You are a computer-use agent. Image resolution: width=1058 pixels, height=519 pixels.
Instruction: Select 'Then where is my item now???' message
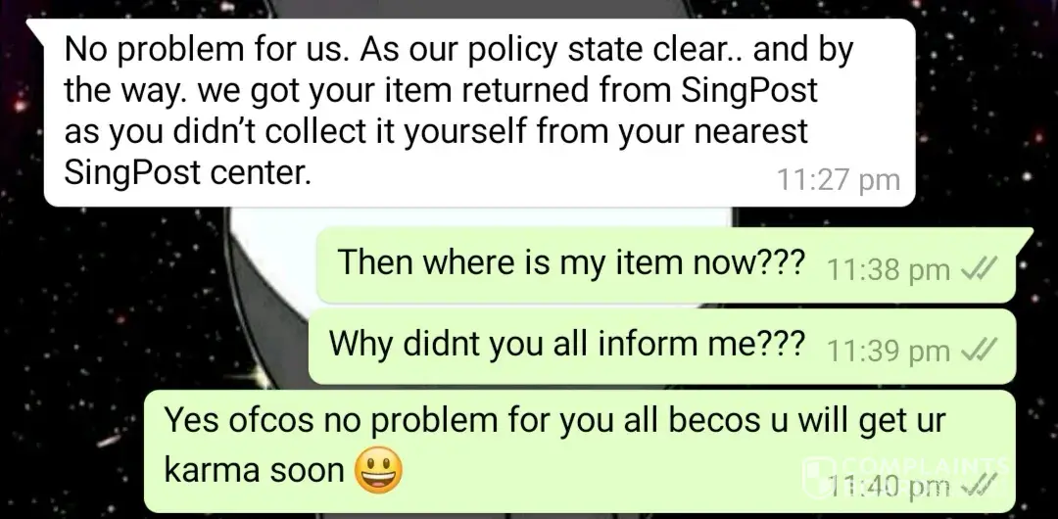[x=666, y=264]
